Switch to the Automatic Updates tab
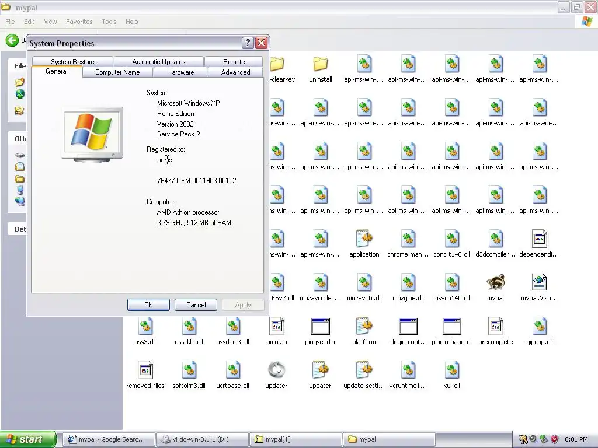 coord(159,61)
